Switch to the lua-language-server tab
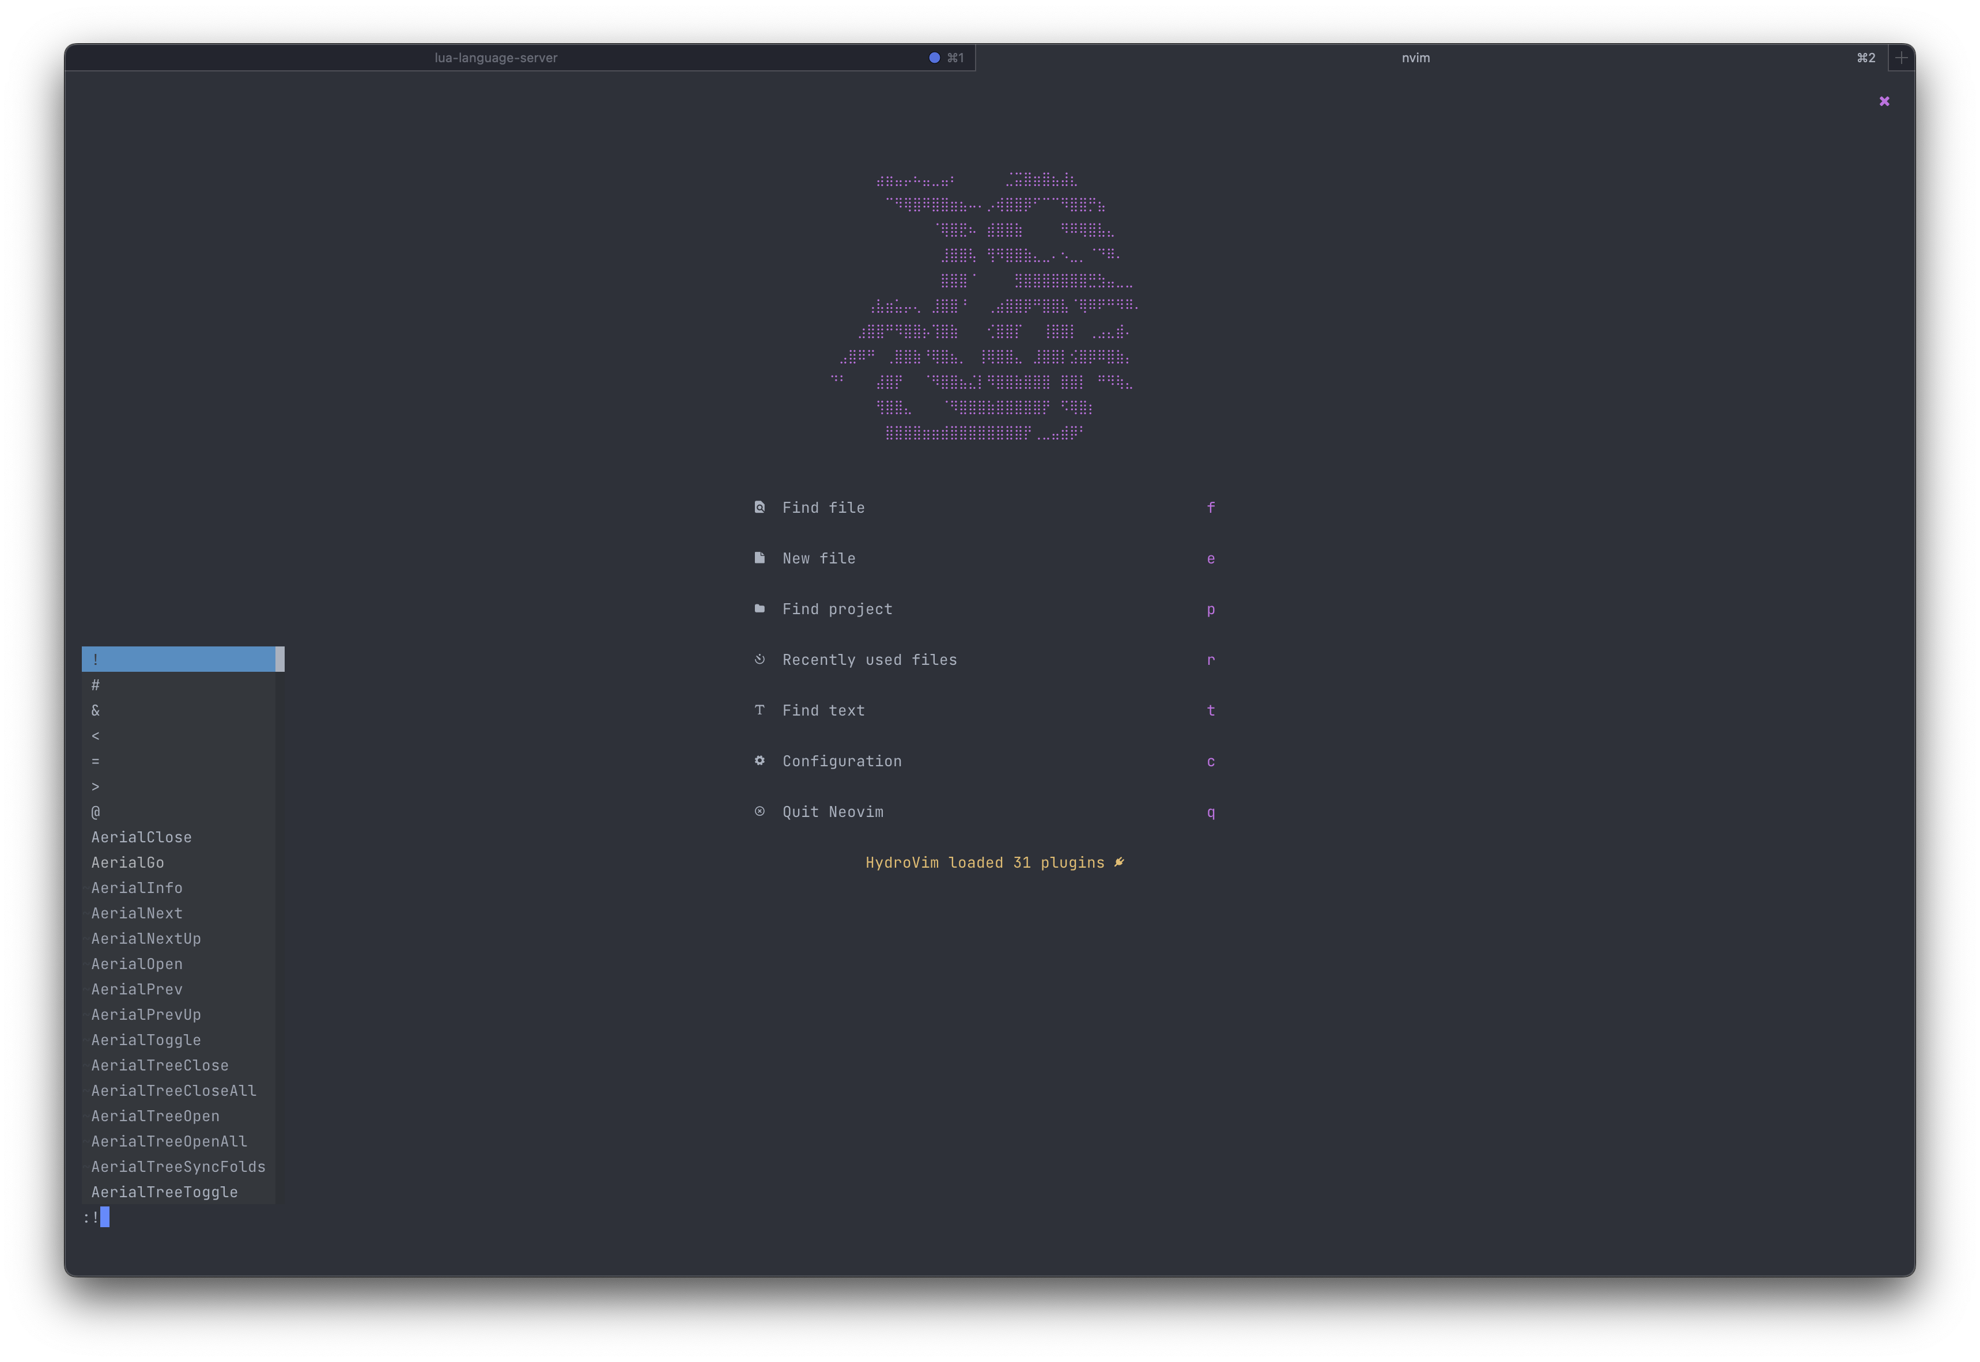 (x=496, y=58)
